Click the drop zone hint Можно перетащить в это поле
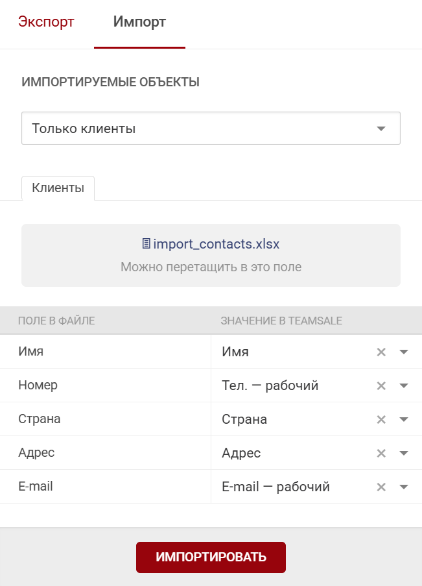The width and height of the screenshot is (422, 586). click(211, 267)
